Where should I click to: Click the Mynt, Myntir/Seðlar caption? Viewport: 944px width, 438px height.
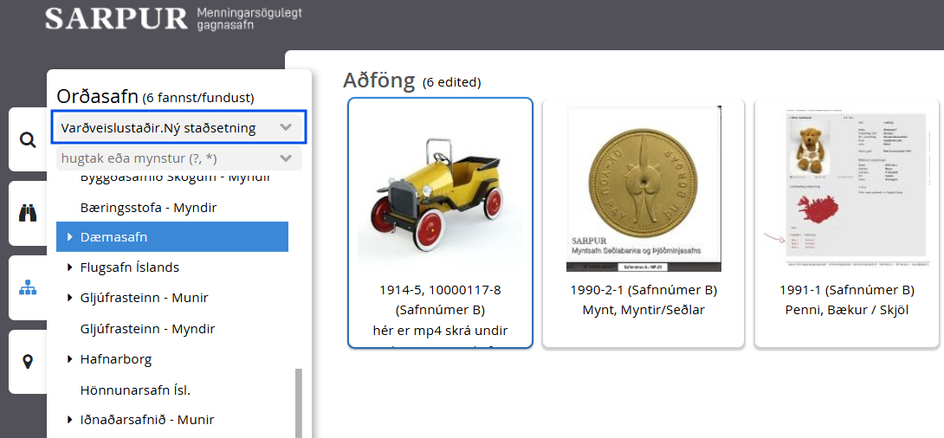click(643, 311)
